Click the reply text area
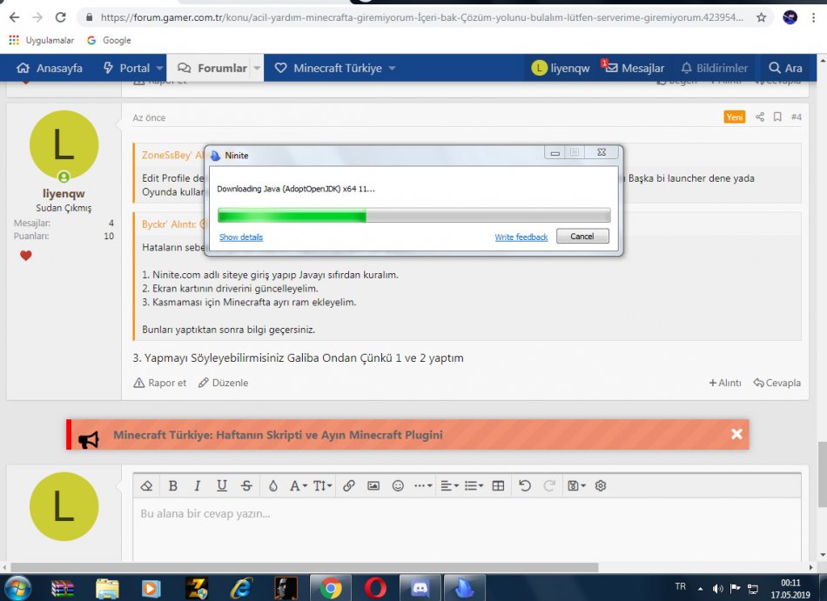827x601 pixels. point(467,530)
